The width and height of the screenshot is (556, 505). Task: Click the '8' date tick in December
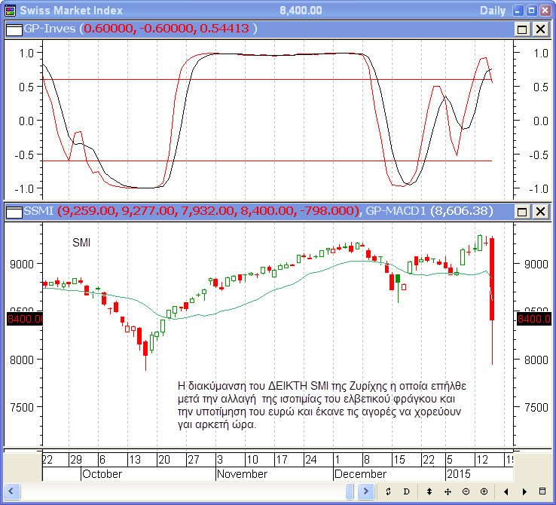pos(367,460)
